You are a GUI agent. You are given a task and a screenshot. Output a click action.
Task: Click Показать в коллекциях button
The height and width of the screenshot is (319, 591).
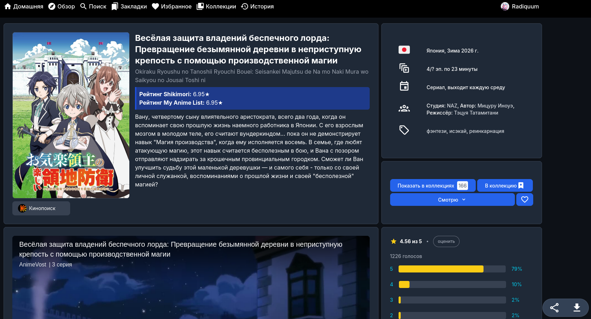click(x=432, y=185)
